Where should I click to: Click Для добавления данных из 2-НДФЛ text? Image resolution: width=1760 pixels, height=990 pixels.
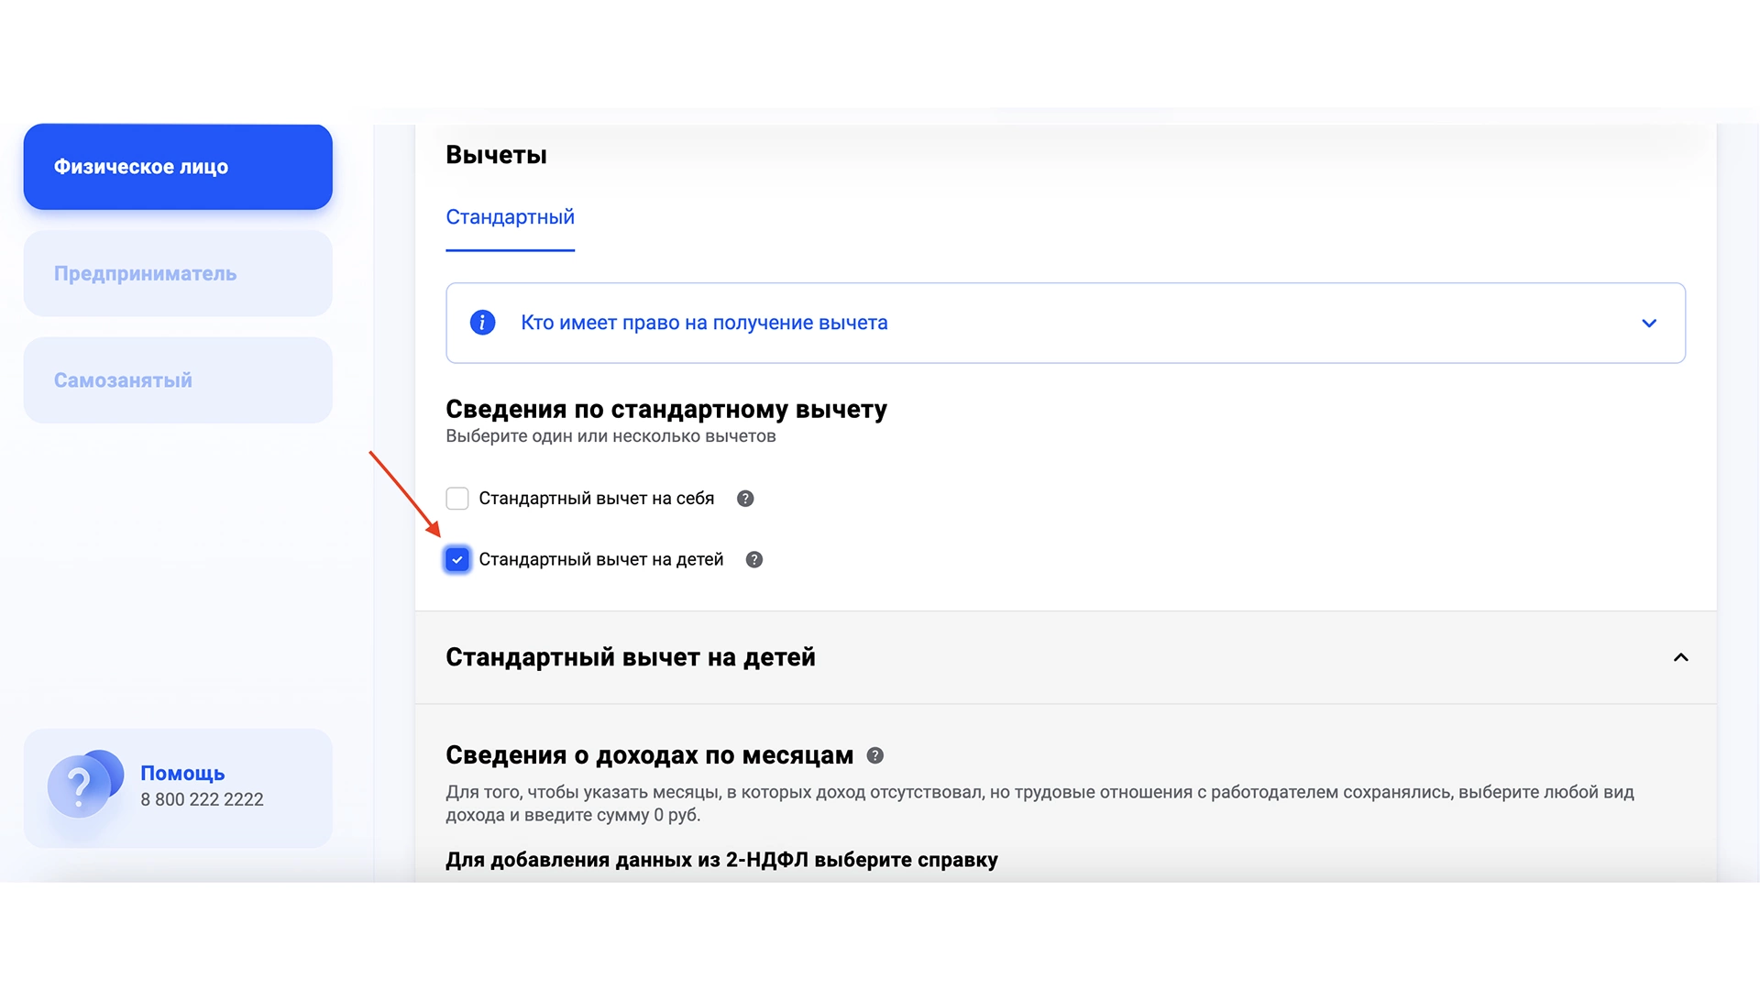[x=721, y=860]
